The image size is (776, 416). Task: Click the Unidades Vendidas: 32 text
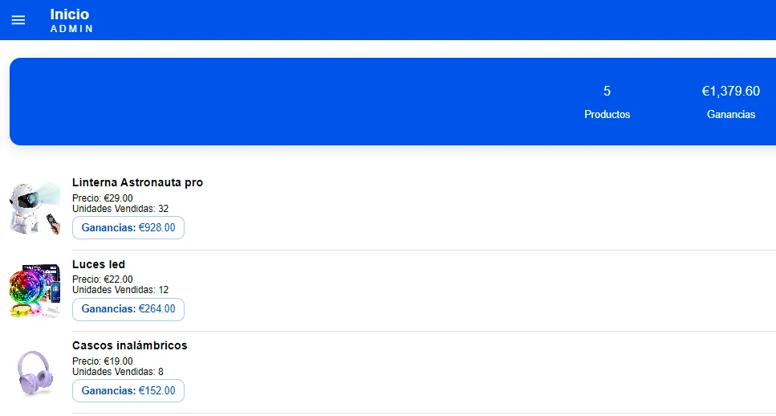pos(120,209)
